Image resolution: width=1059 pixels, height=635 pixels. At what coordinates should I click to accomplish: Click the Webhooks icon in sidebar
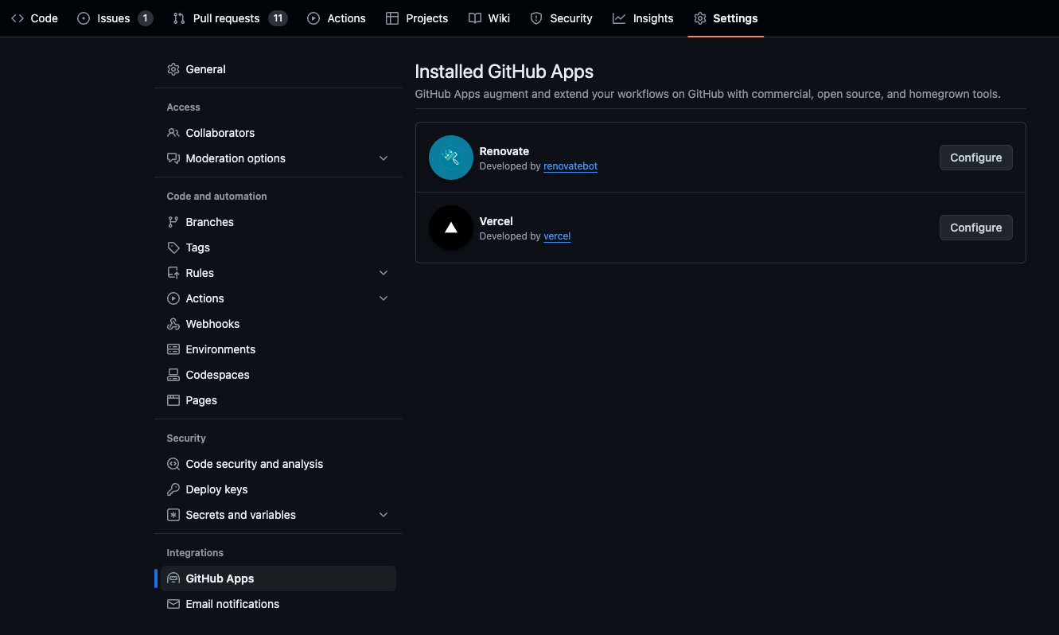[x=173, y=324]
